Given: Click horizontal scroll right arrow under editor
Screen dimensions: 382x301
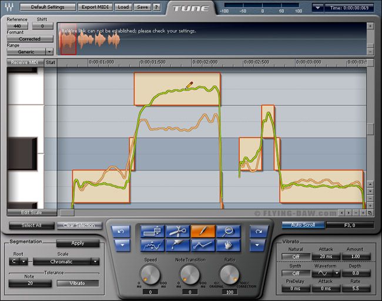Looking at the screenshot, I should [349, 213].
